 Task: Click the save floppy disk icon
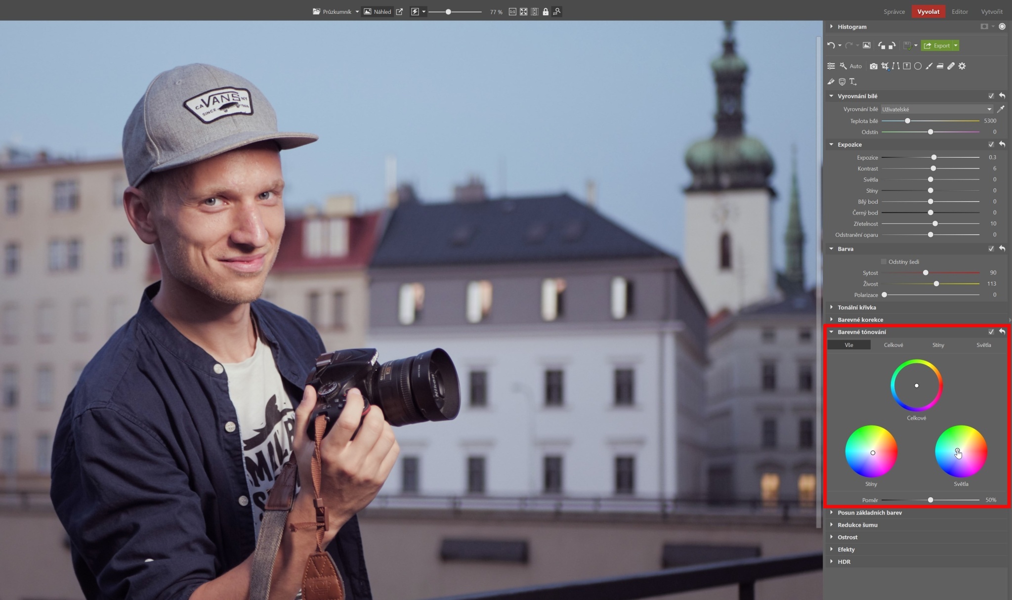[907, 45]
